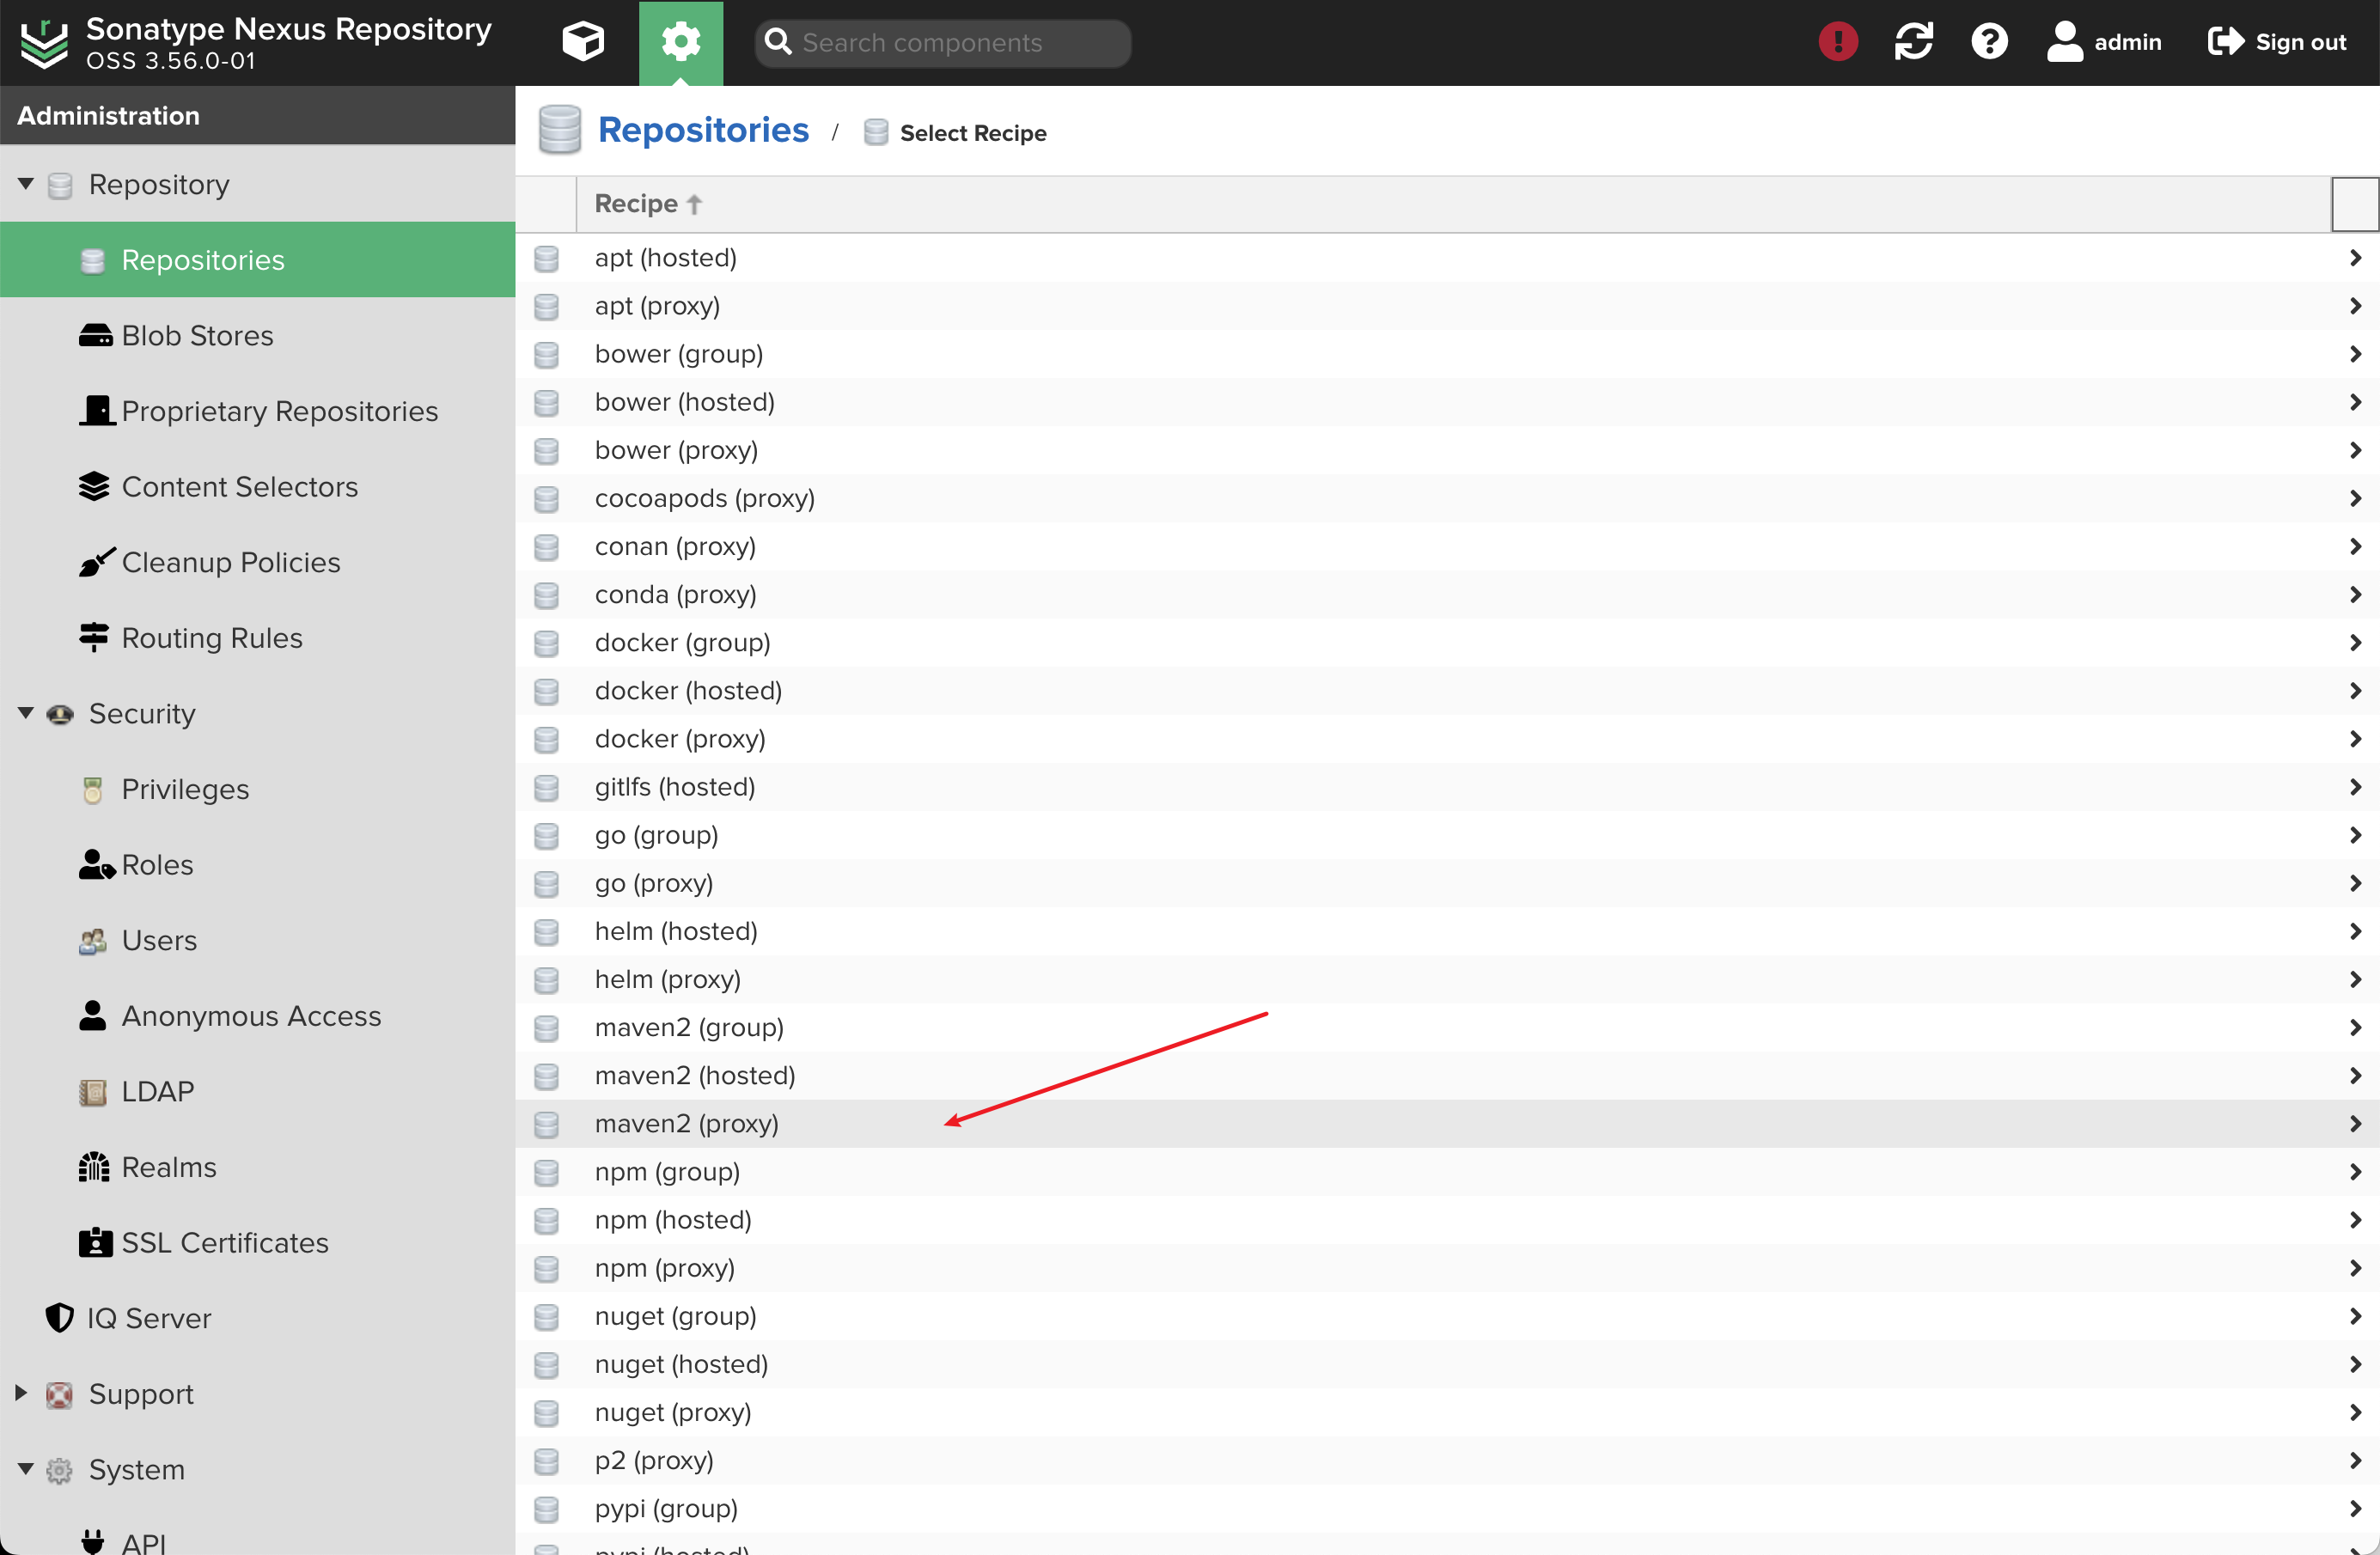2380x1555 pixels.
Task: Click the database icon beside apt (hosted)
Action: [546, 259]
